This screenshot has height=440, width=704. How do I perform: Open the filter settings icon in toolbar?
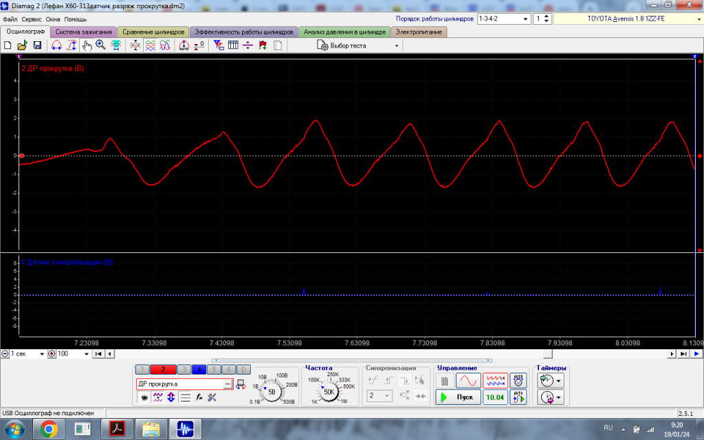click(219, 45)
